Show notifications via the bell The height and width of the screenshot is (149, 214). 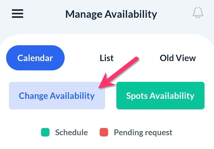[198, 13]
